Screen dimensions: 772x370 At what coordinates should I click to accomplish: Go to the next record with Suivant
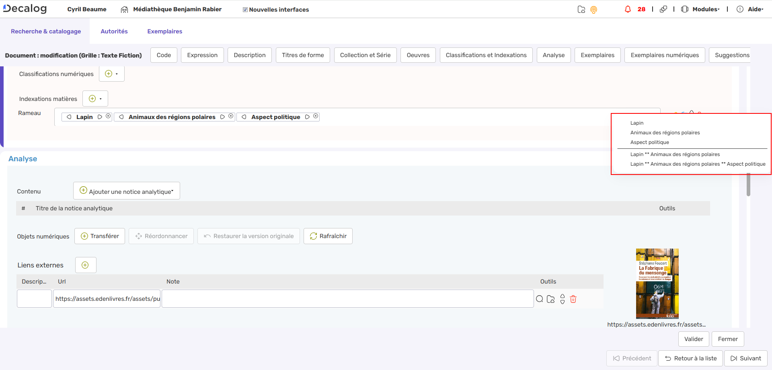pyautogui.click(x=745, y=358)
